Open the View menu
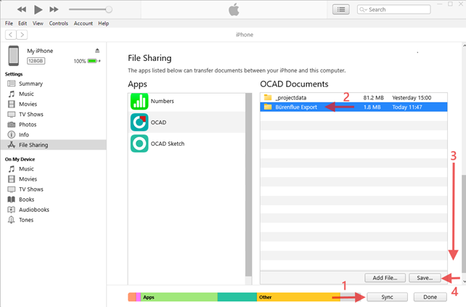The height and width of the screenshot is (307, 466). (x=38, y=23)
